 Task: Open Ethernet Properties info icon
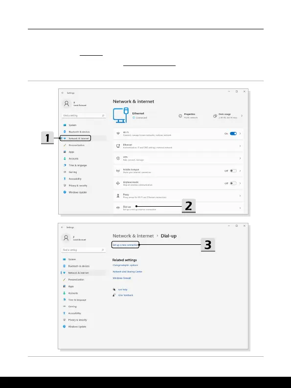180,116
